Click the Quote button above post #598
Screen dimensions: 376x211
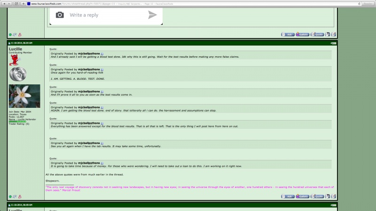(x=317, y=34)
